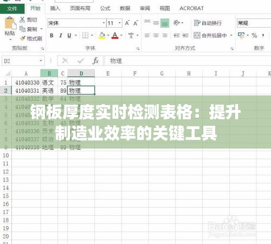
Task: Apply the yellow fill color bucket
Action: [x=102, y=35]
